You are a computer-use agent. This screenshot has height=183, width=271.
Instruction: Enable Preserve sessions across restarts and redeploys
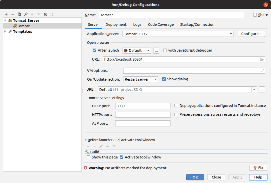pyautogui.click(x=176, y=114)
